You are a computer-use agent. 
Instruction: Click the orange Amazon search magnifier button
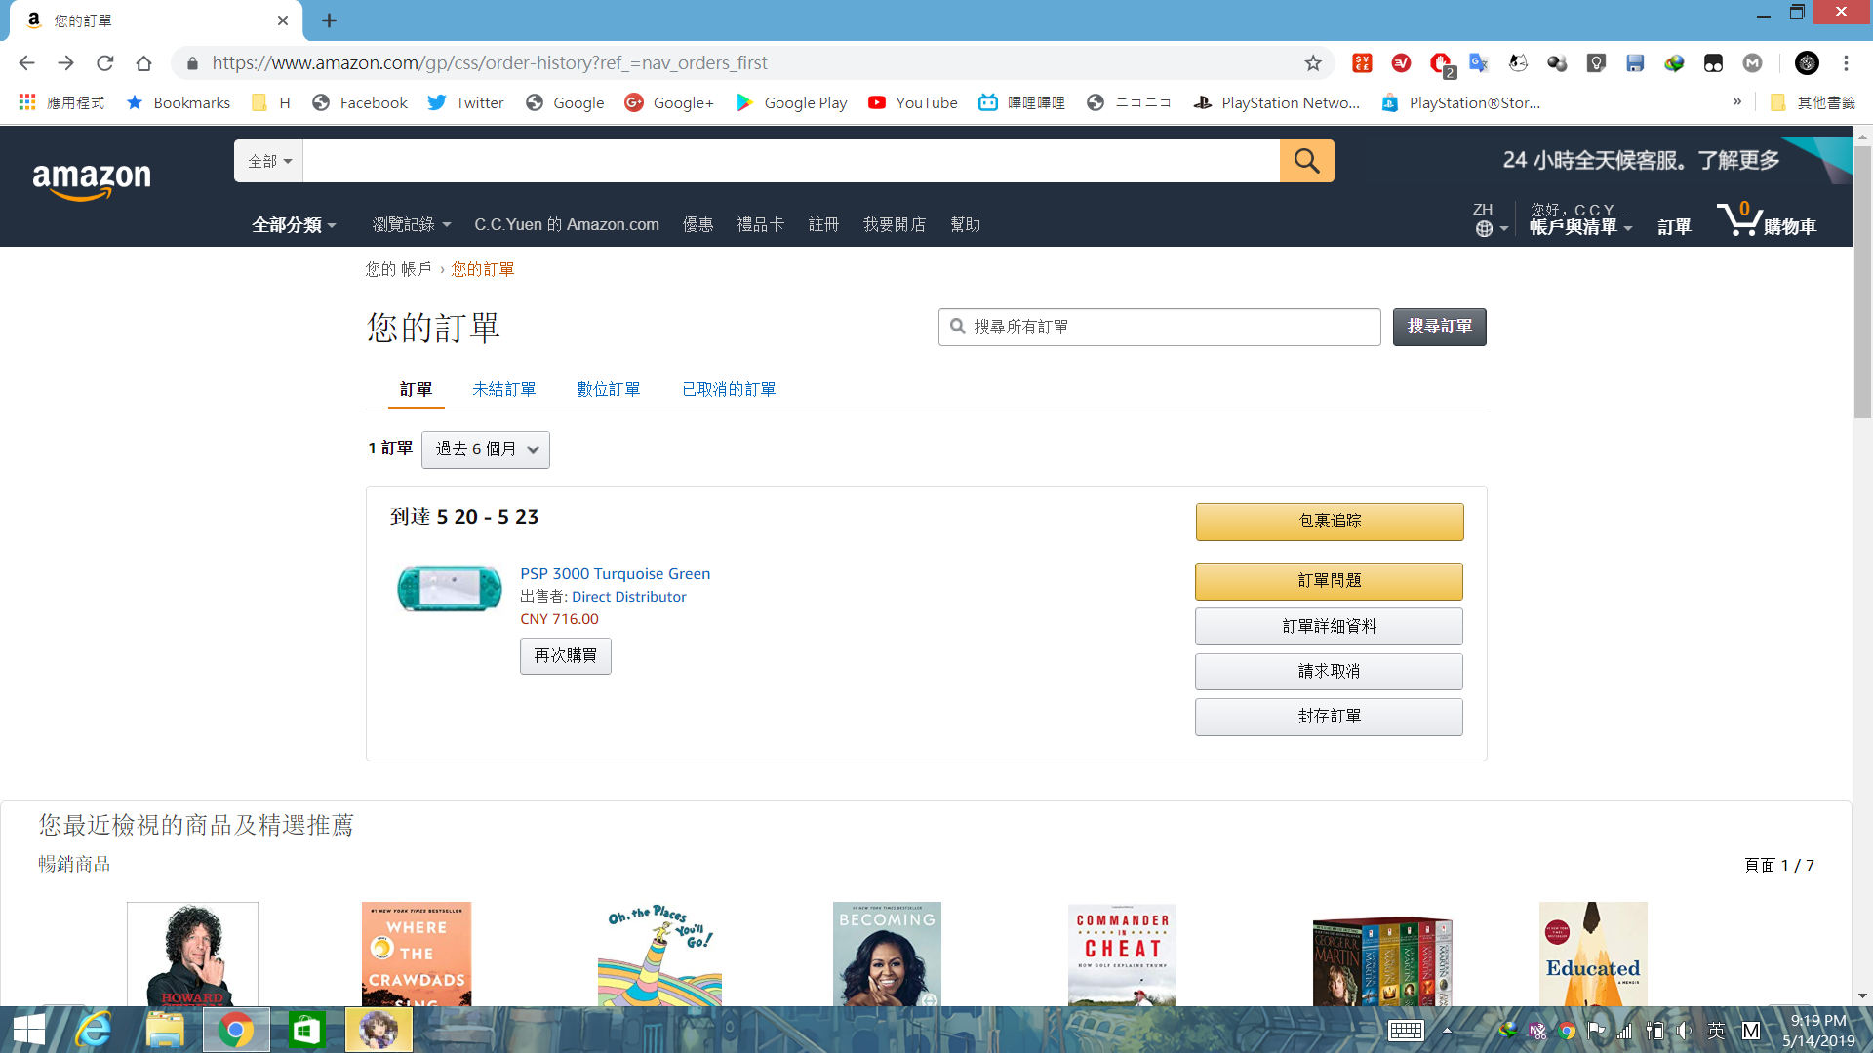1306,161
